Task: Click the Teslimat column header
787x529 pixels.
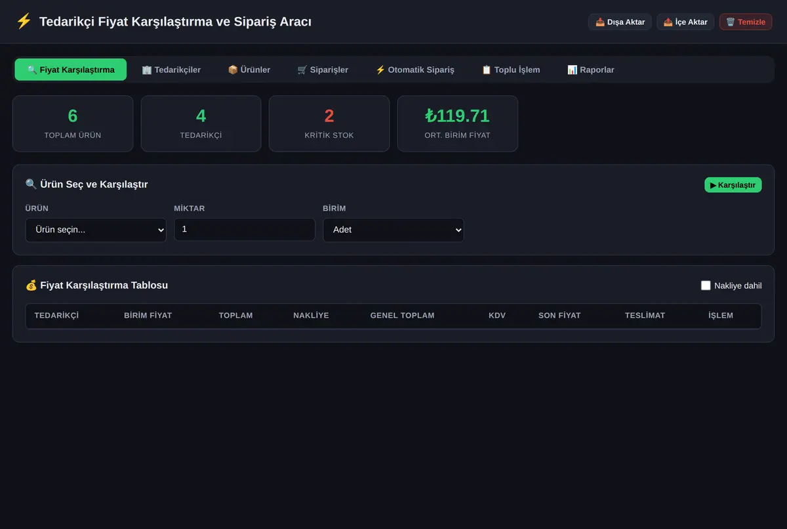Action: [x=645, y=316]
